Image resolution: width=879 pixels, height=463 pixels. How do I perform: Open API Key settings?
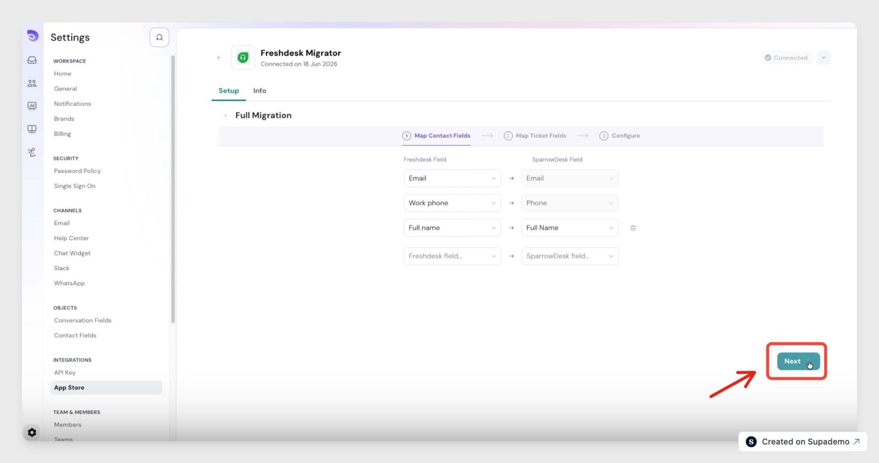coord(64,373)
